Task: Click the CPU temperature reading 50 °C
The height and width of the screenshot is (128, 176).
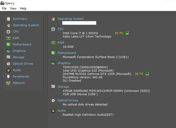Action: 119,33
